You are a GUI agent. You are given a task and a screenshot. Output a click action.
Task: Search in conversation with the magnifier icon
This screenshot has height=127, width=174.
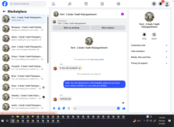154,35
